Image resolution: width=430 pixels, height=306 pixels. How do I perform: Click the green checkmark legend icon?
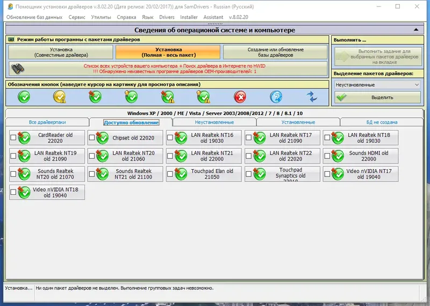[x=24, y=97]
